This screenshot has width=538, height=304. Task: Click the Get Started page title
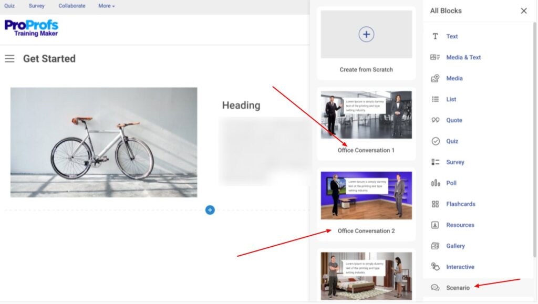click(49, 59)
